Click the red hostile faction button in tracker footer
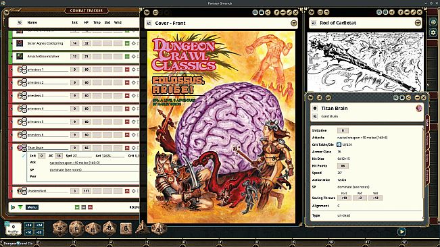440x247 pixels. point(90,207)
